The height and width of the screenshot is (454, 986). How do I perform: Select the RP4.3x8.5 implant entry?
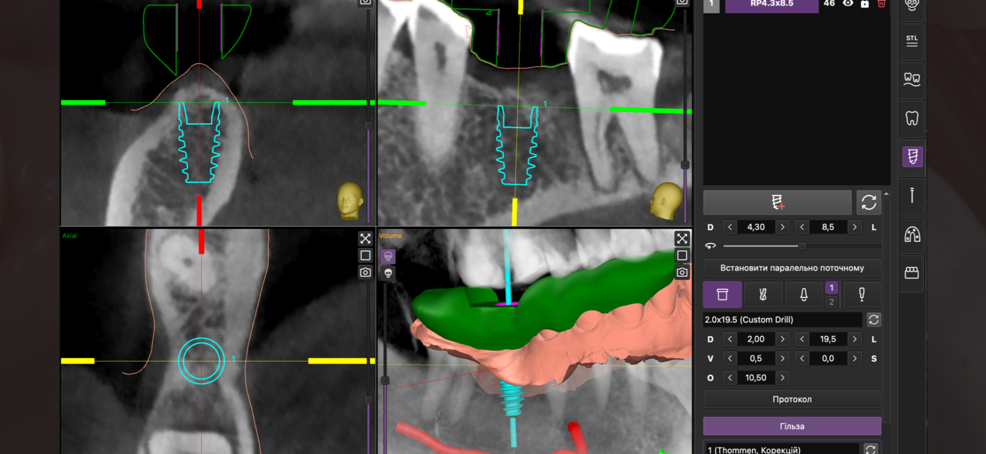772,4
